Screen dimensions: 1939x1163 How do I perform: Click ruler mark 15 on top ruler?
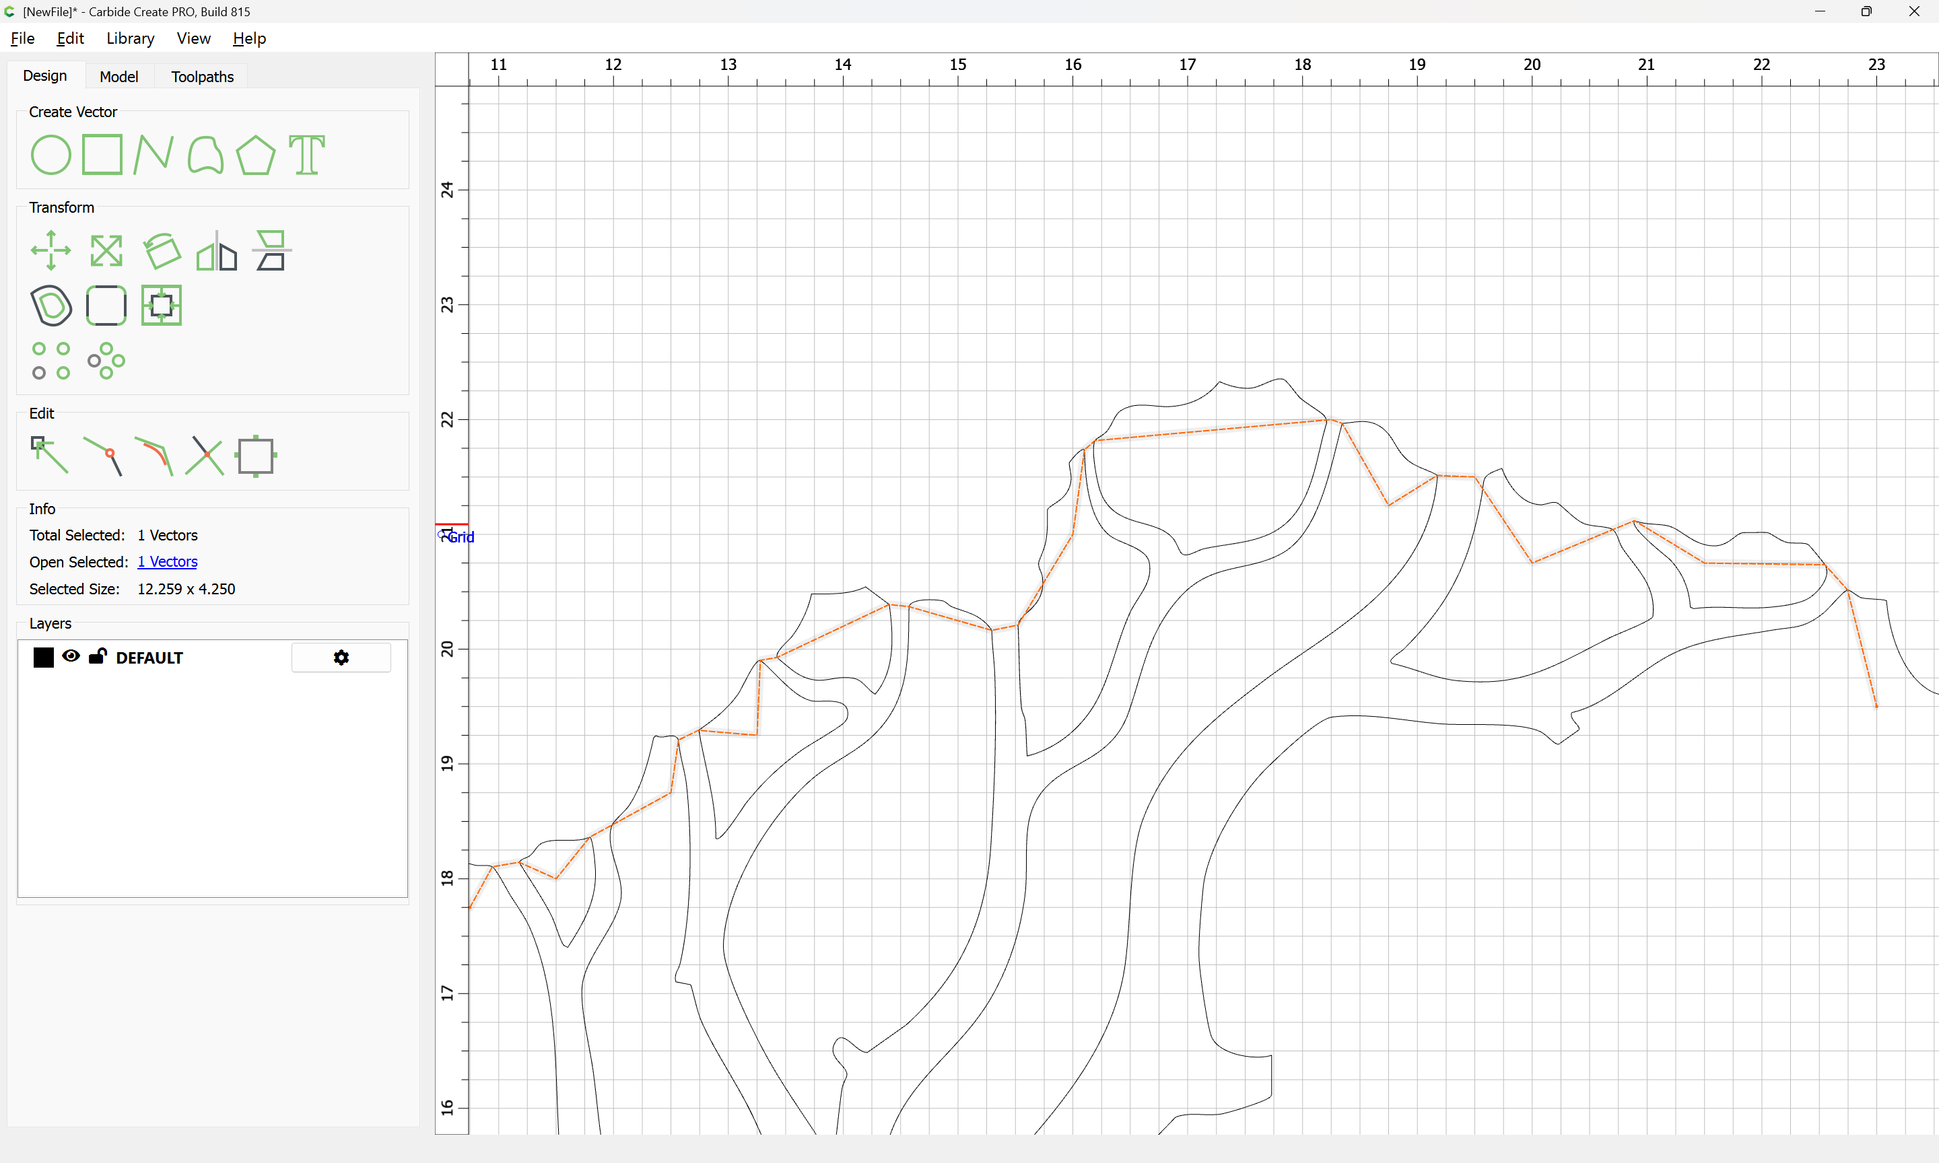(x=958, y=64)
